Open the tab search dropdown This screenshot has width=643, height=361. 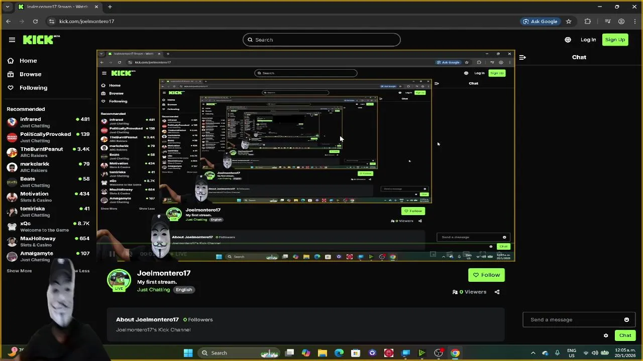(7, 7)
